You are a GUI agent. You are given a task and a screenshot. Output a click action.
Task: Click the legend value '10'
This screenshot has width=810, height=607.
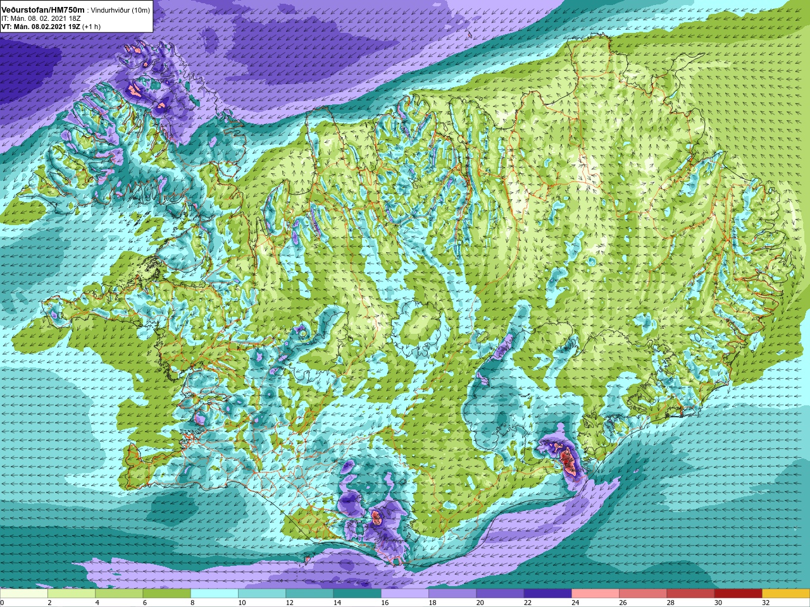pos(242,603)
